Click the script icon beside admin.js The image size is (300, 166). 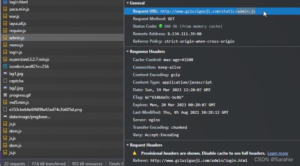tap(5, 38)
